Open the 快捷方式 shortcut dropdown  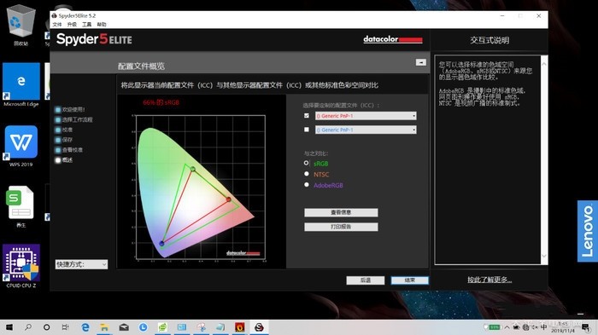[x=81, y=264]
